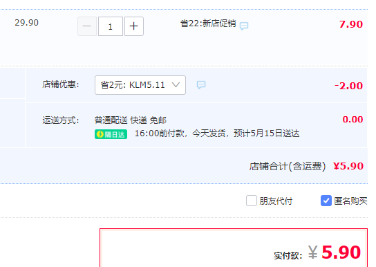Click the 店铺优惠 label

[x=61, y=84]
